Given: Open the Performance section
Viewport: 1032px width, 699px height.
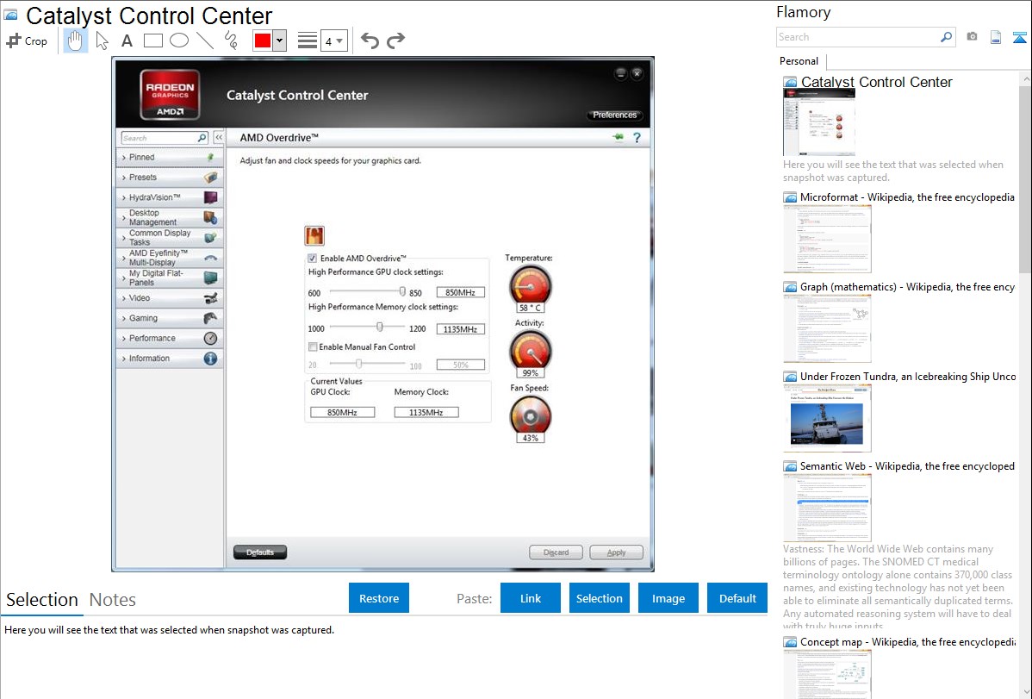Looking at the screenshot, I should 170,338.
